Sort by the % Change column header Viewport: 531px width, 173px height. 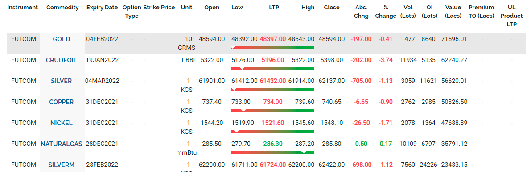386,12
